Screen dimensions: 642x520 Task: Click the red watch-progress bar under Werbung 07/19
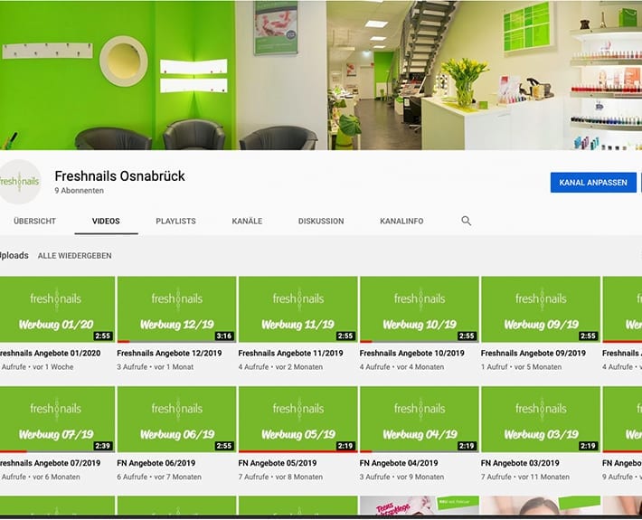click(x=14, y=451)
